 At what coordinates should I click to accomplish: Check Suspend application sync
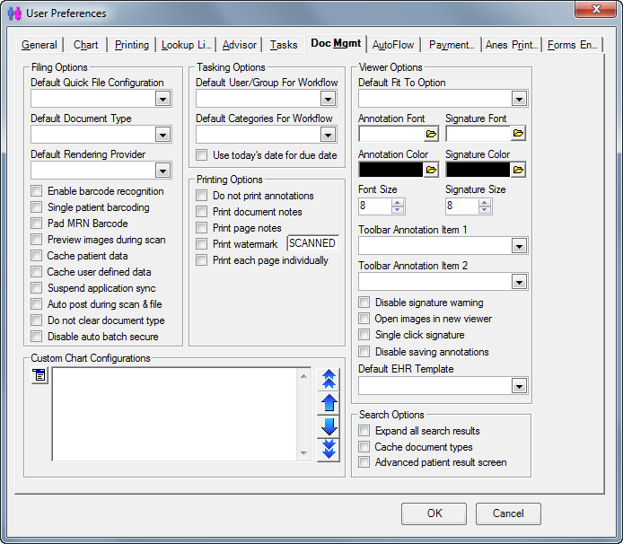click(x=37, y=288)
